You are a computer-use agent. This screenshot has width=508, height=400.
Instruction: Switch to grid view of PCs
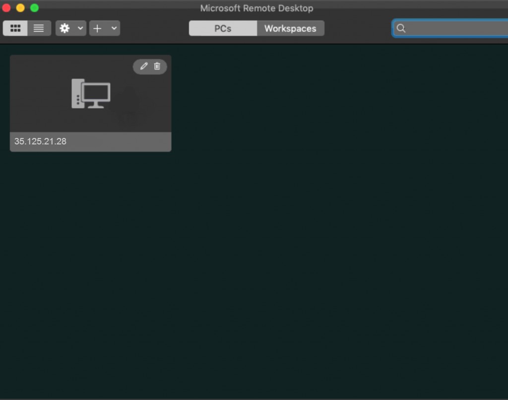tap(15, 28)
